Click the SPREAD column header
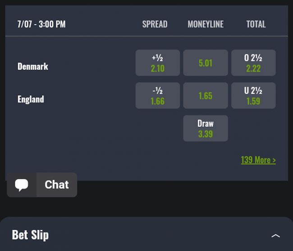Screen dimensions: 293x251 click(x=155, y=24)
